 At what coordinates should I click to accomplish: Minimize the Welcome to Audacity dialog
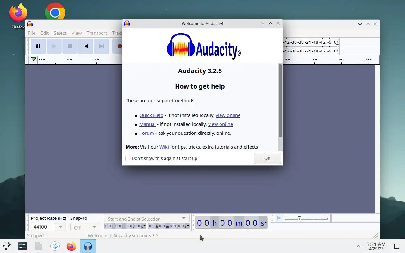pyautogui.click(x=263, y=23)
